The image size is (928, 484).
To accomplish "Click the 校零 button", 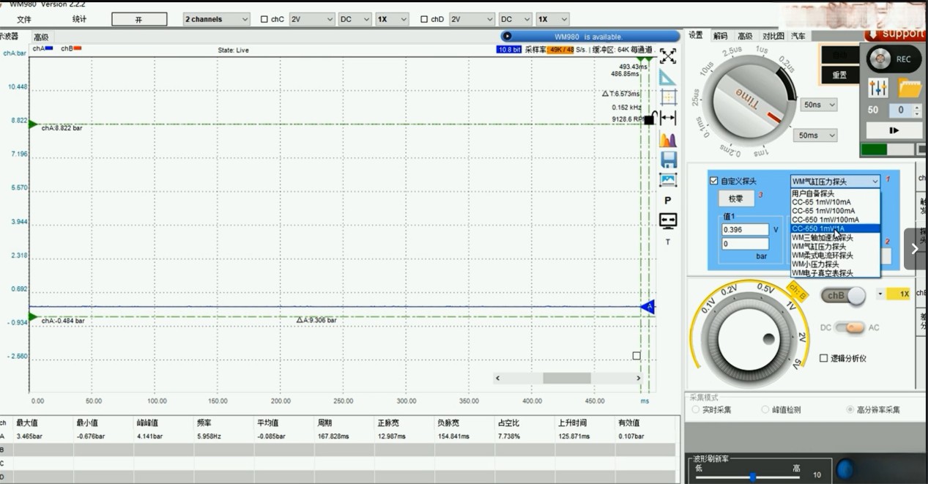I will point(735,198).
